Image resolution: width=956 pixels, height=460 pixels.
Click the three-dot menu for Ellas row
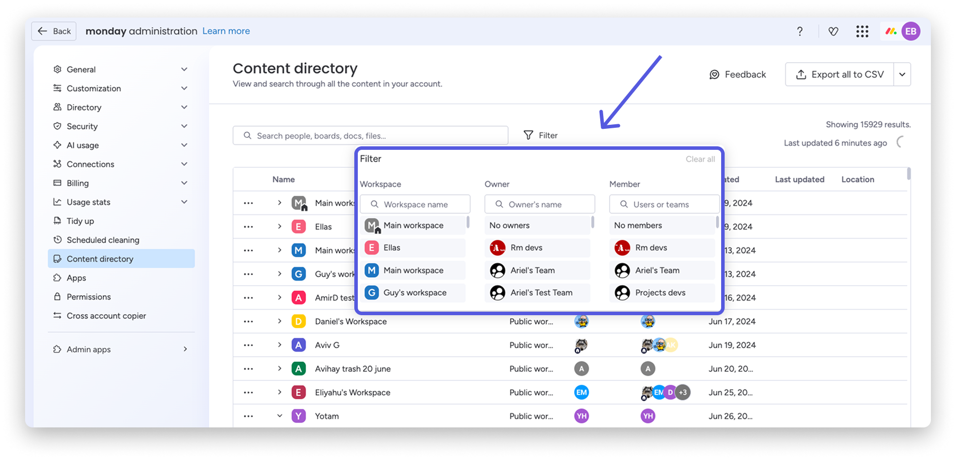pos(248,227)
